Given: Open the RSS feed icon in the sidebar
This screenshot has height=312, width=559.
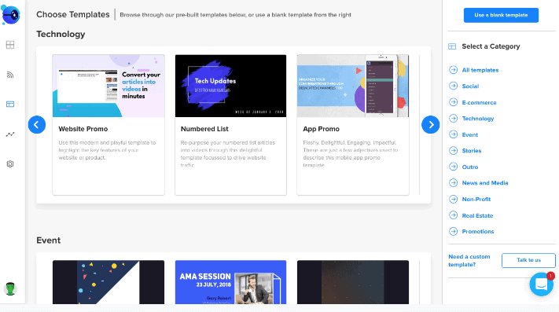Looking at the screenshot, I should [10, 75].
